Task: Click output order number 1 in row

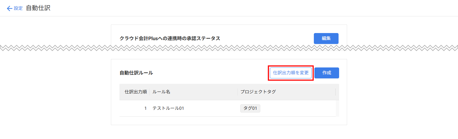Action: click(146, 108)
